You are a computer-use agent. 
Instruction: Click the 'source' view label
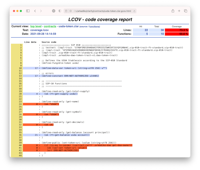point(84,27)
